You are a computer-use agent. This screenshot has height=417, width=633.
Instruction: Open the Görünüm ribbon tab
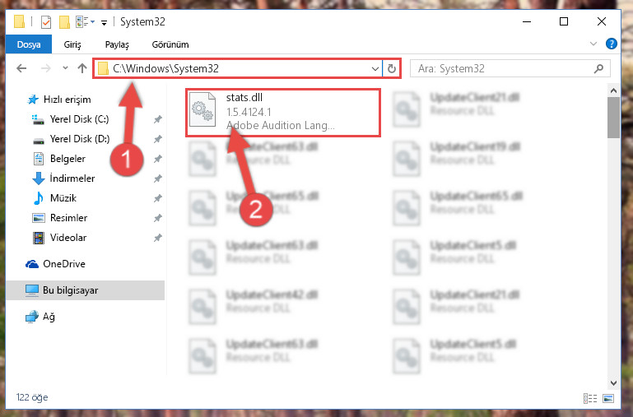pyautogui.click(x=170, y=44)
